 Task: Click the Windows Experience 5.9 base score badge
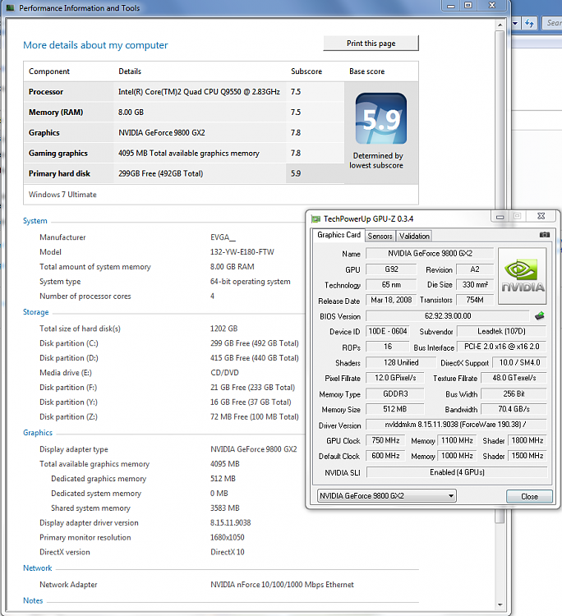[x=380, y=118]
